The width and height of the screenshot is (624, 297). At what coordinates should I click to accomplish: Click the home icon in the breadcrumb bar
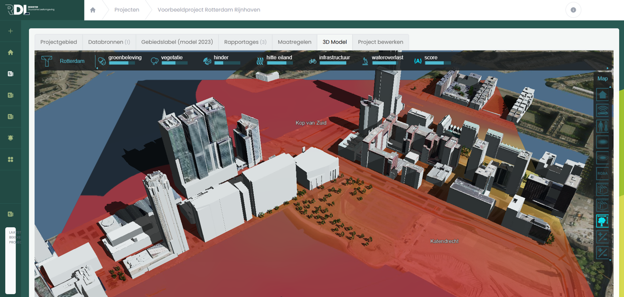[x=93, y=10]
